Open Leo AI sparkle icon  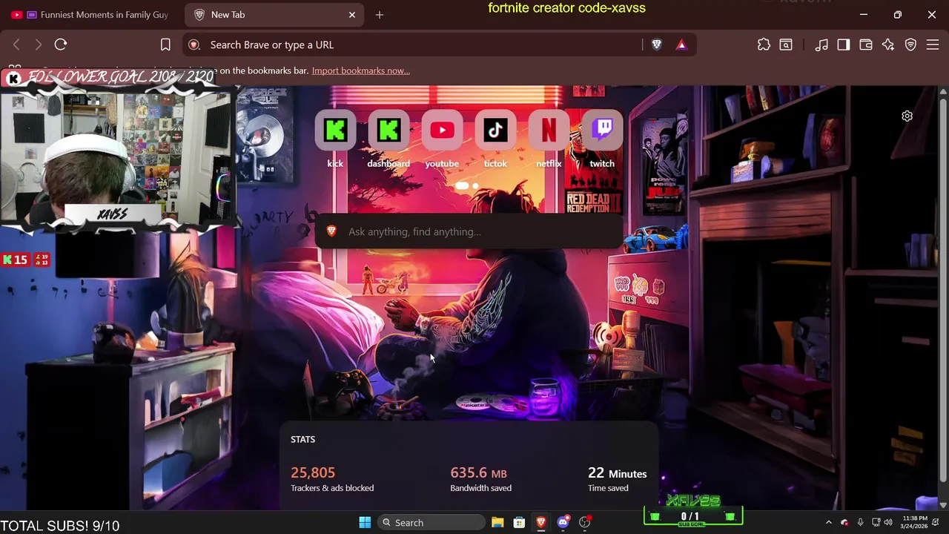(x=888, y=44)
